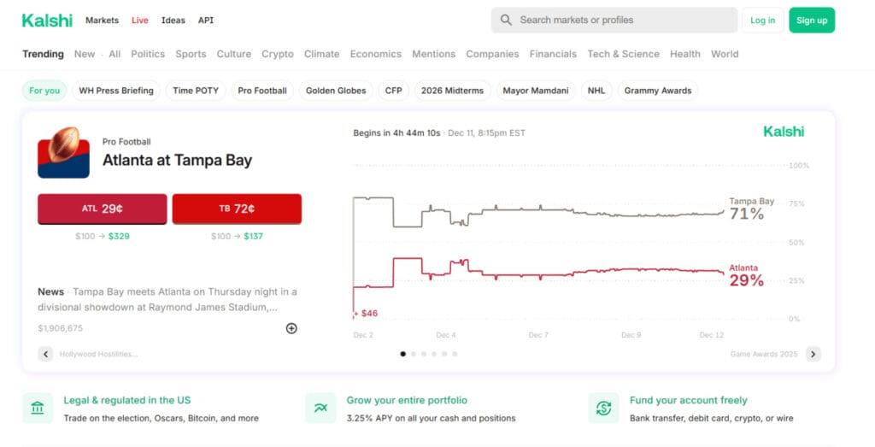Go to next carousel card arrow
This screenshot has width=875, height=447.
(x=813, y=354)
